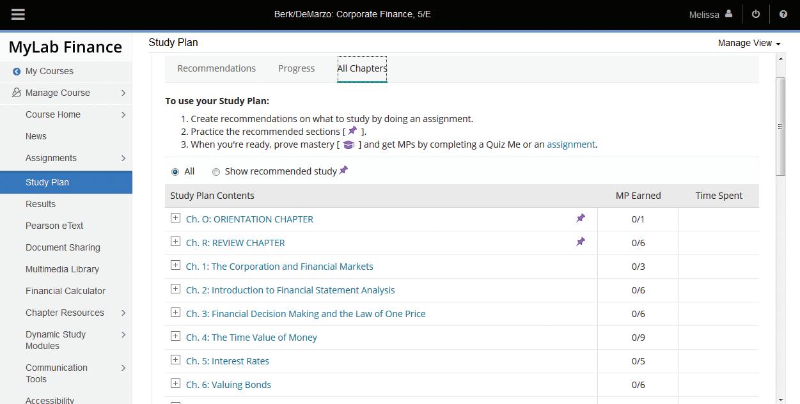
Task: Select the All radio button
Action: coord(175,172)
